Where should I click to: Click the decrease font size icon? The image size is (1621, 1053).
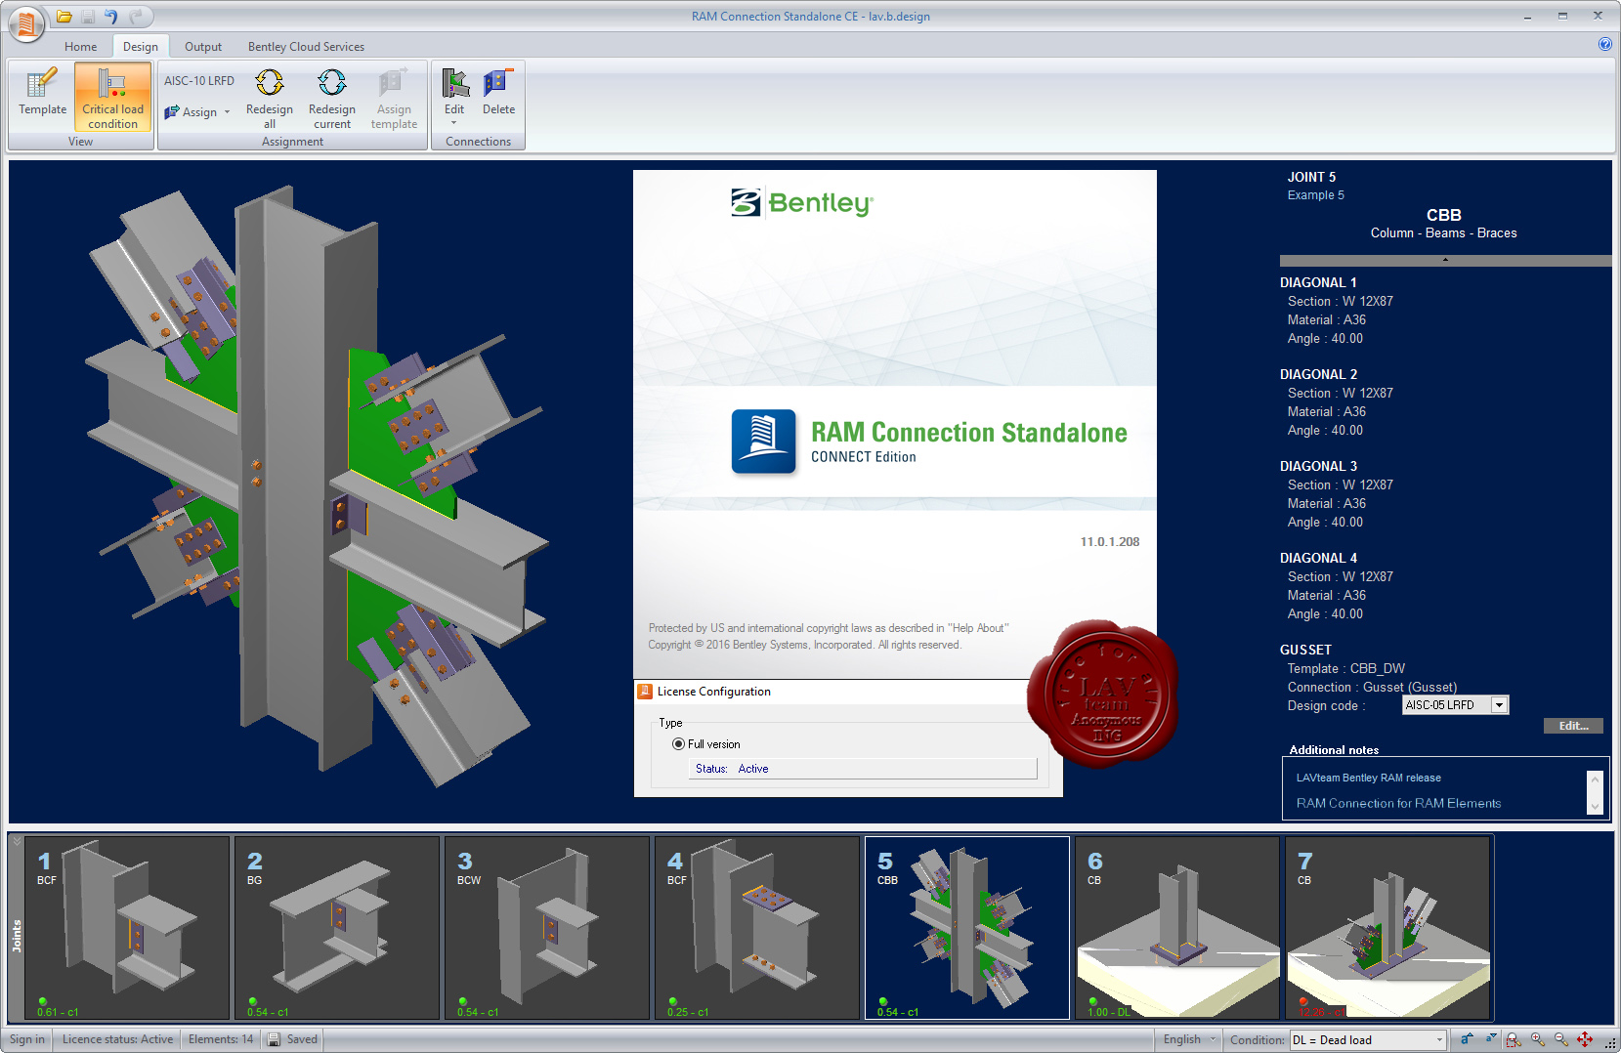point(1491,1038)
